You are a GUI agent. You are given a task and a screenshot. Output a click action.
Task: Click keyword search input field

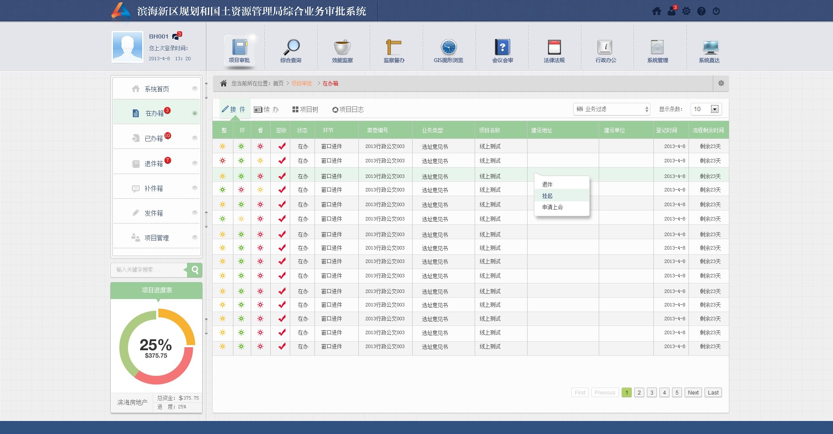pos(149,270)
